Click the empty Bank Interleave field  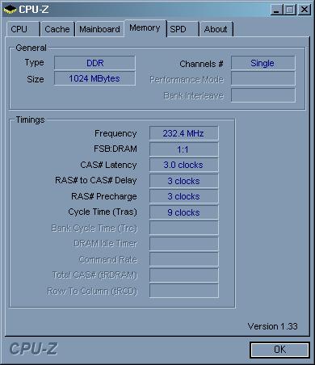(x=263, y=95)
